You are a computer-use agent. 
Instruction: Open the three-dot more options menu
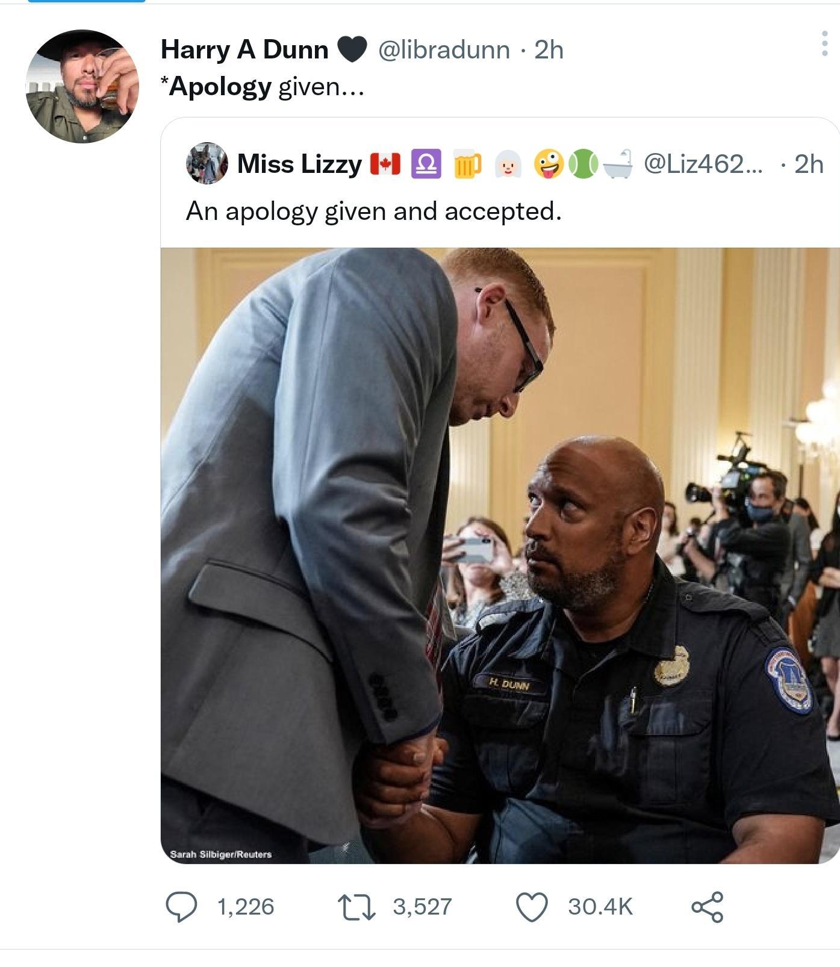point(824,43)
